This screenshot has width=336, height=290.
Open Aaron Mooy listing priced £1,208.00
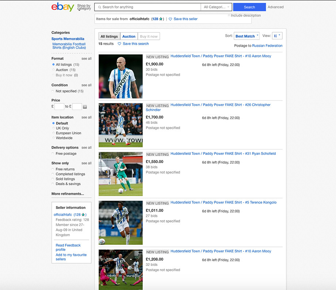coord(221,251)
